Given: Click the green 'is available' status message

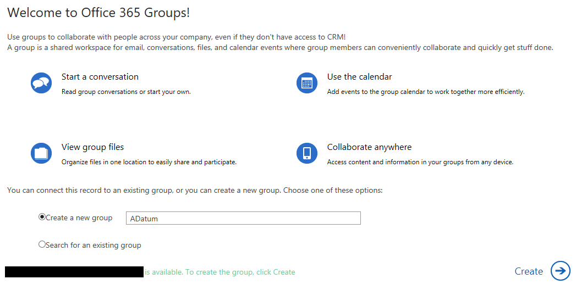Looking at the screenshot, I should (x=220, y=272).
